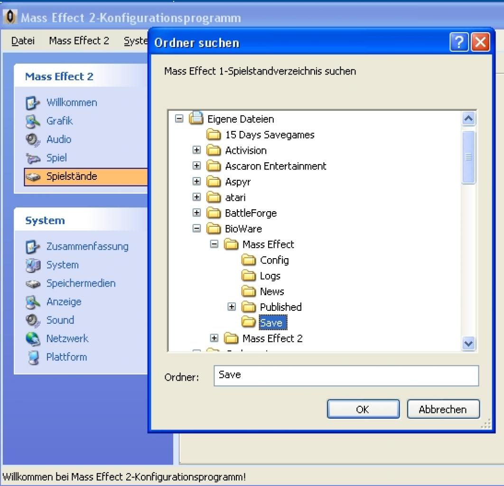Viewport: 504px width, 486px height.
Task: Click the Eigene Dateien folder icon
Action: [196, 118]
